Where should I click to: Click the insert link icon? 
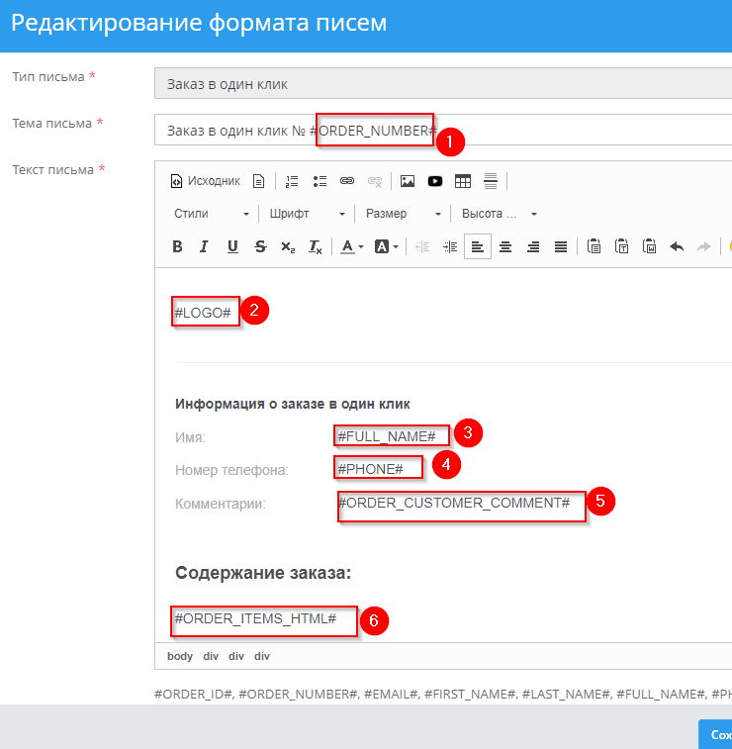347,181
